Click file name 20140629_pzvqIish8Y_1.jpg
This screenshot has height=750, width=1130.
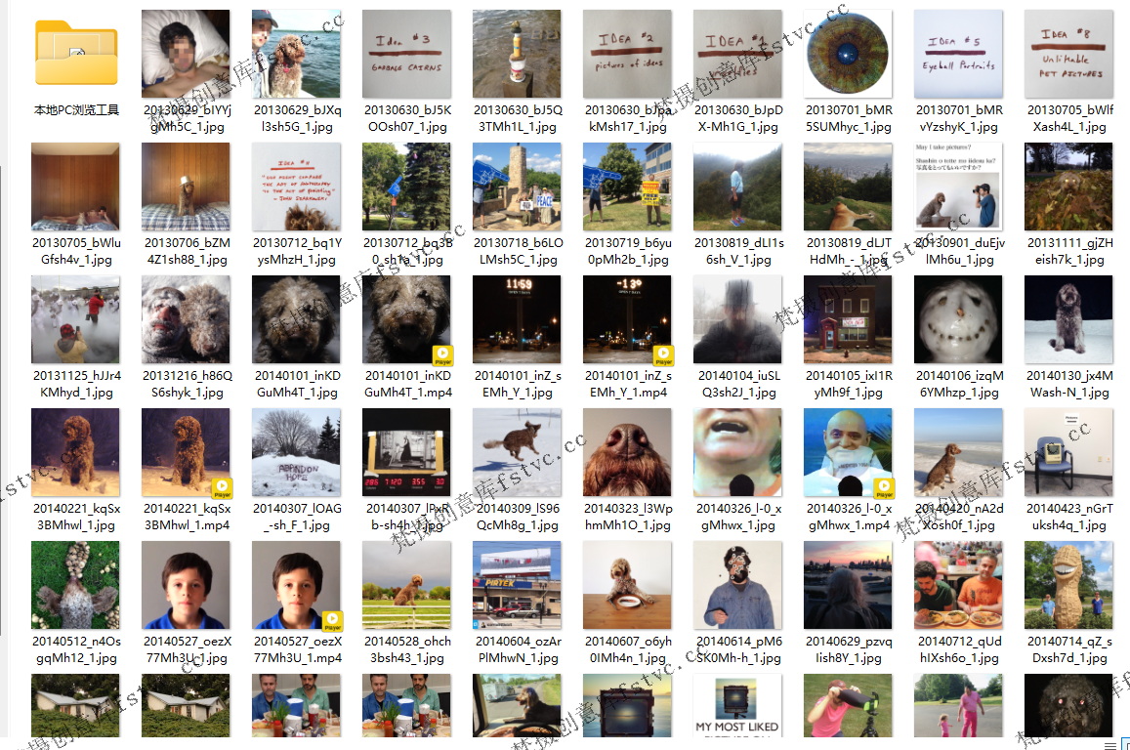point(848,649)
